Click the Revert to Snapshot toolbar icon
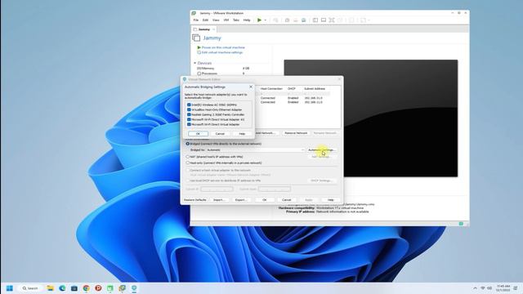The width and height of the screenshot is (523, 294). (x=295, y=20)
